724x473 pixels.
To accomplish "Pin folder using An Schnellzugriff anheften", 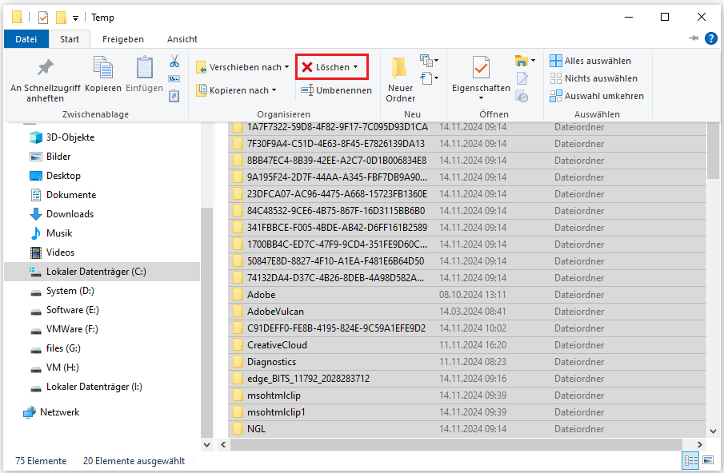I will [45, 80].
